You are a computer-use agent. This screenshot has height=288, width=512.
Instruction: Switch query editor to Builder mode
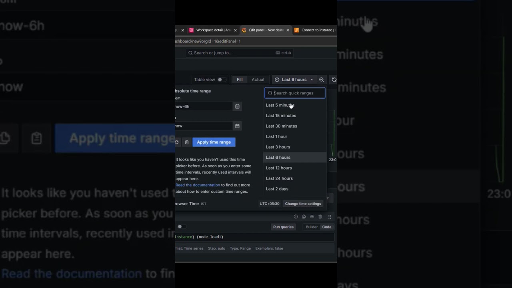pos(312,227)
